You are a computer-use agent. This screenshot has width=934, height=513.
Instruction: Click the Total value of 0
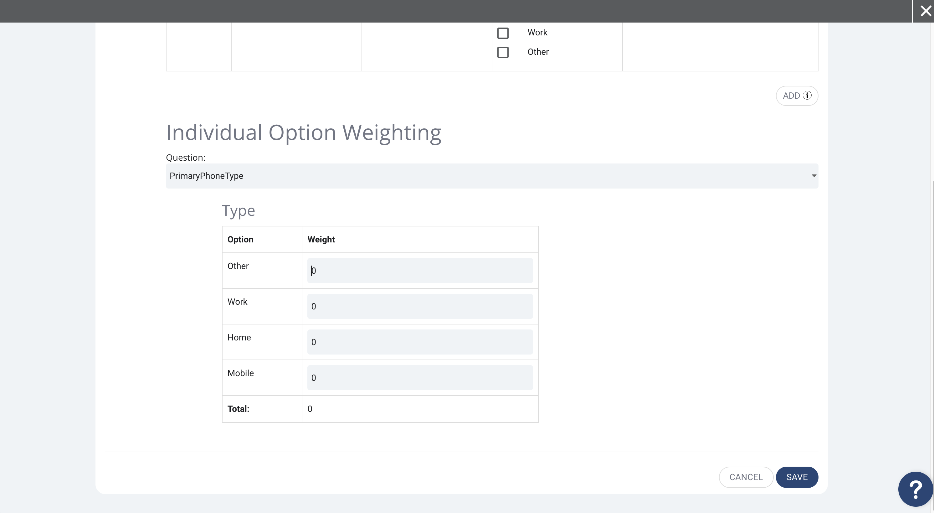(310, 409)
